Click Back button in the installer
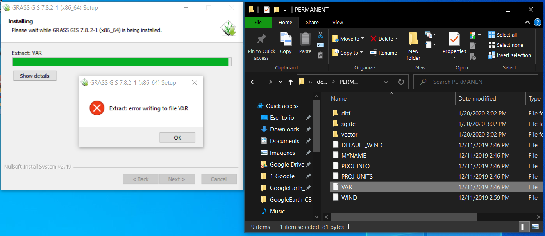The height and width of the screenshot is (236, 545). (141, 179)
